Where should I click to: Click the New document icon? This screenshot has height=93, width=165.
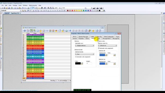pyautogui.click(x=2, y=8)
